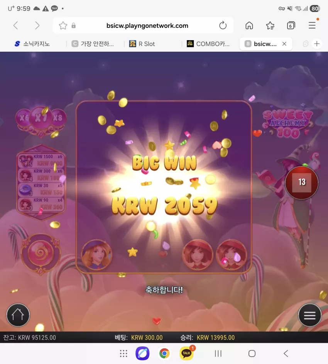Tap the battery 80 indicator

315,8
